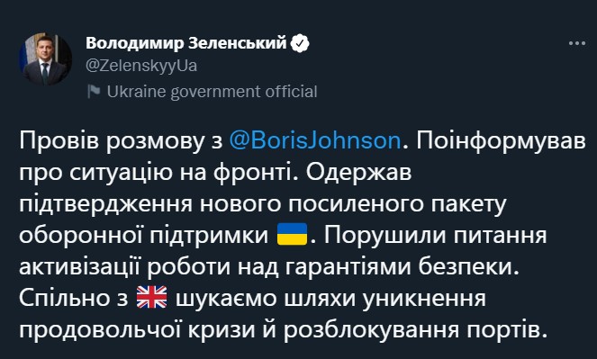Click the verified checkmark badge

300,43
